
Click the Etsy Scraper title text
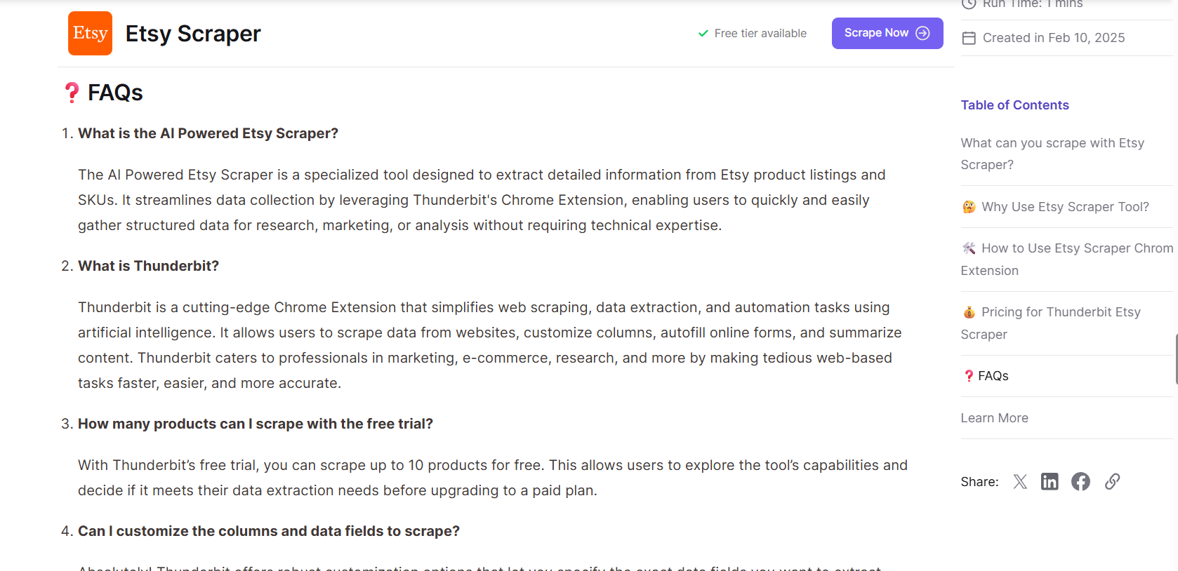[193, 34]
